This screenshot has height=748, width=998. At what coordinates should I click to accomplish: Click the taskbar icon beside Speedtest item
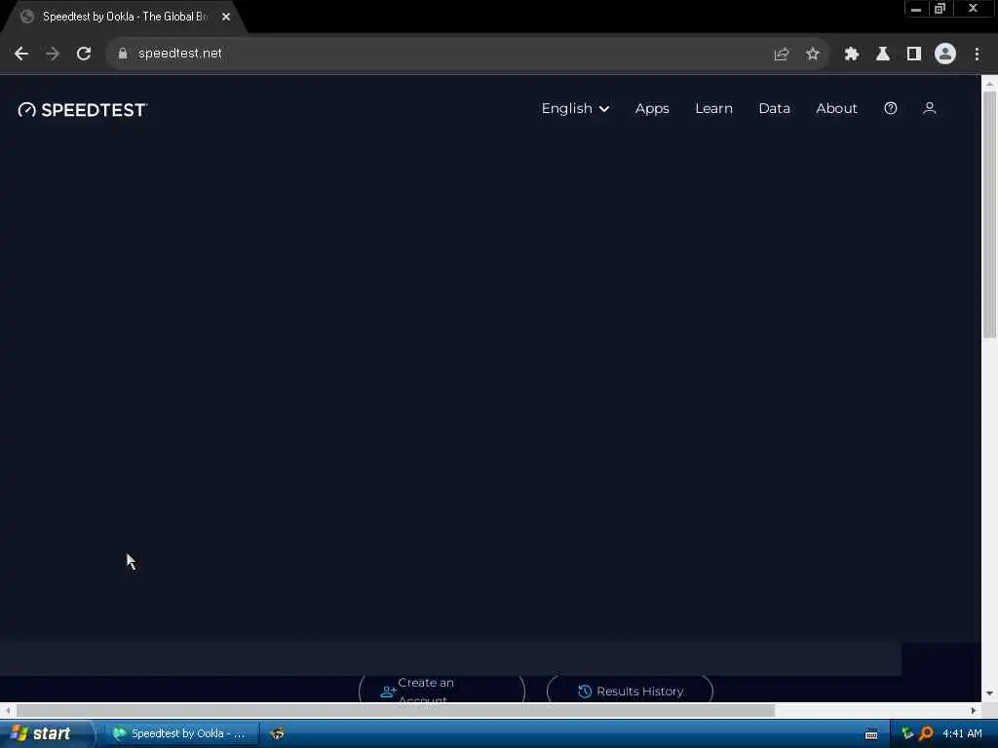[278, 733]
